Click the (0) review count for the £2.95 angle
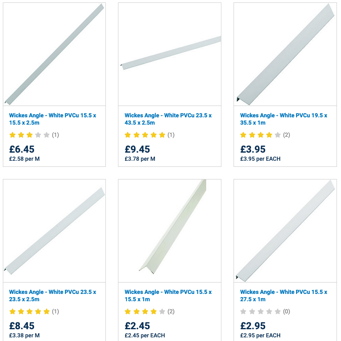Viewport: 341px width, 341px height. 286,311
